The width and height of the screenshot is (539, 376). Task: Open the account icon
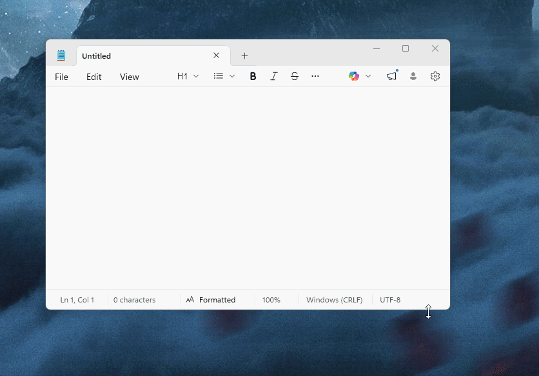pos(413,76)
